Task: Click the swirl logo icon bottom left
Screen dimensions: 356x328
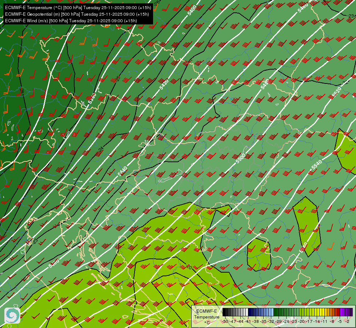Action: (12, 316)
